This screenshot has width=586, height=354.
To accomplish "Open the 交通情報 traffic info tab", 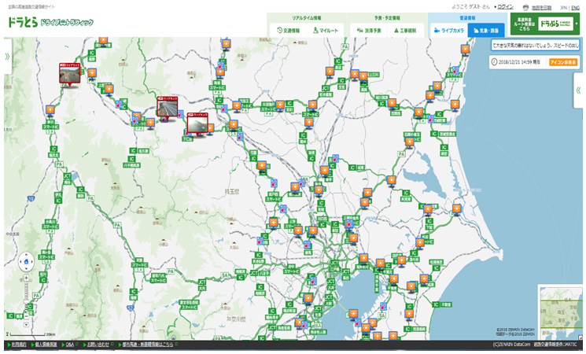I will click(x=288, y=30).
